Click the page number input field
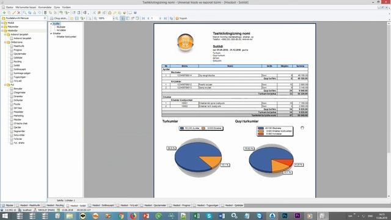 coord(154,18)
